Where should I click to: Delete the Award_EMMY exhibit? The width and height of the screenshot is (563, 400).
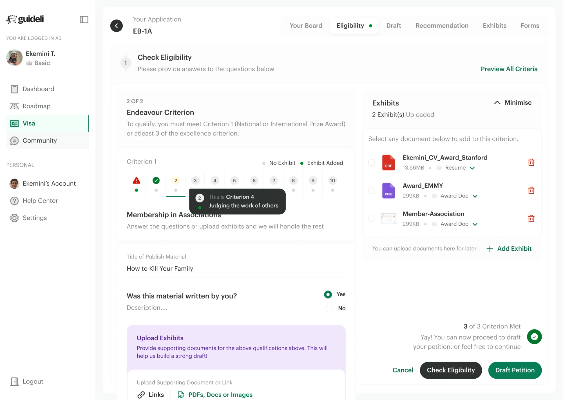pyautogui.click(x=531, y=190)
